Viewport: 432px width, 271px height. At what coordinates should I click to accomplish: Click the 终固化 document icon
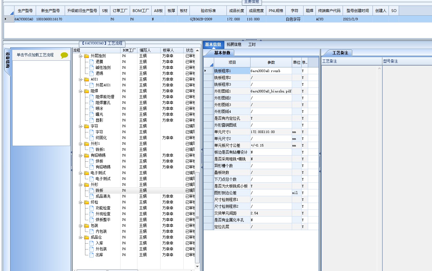92,138
